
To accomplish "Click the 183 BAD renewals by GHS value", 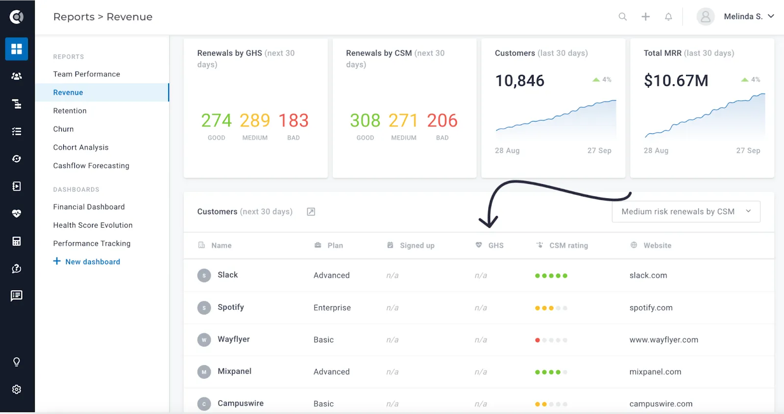I will [x=294, y=121].
